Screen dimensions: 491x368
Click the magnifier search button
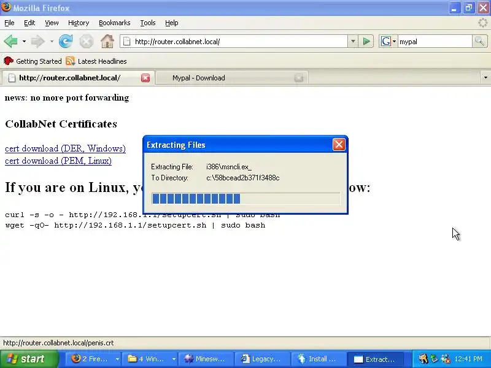[x=479, y=41]
